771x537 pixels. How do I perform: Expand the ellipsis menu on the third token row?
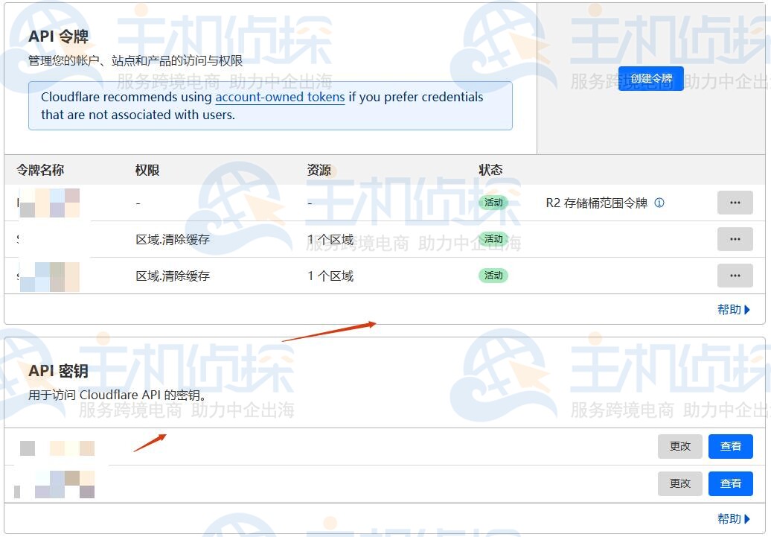(x=735, y=276)
